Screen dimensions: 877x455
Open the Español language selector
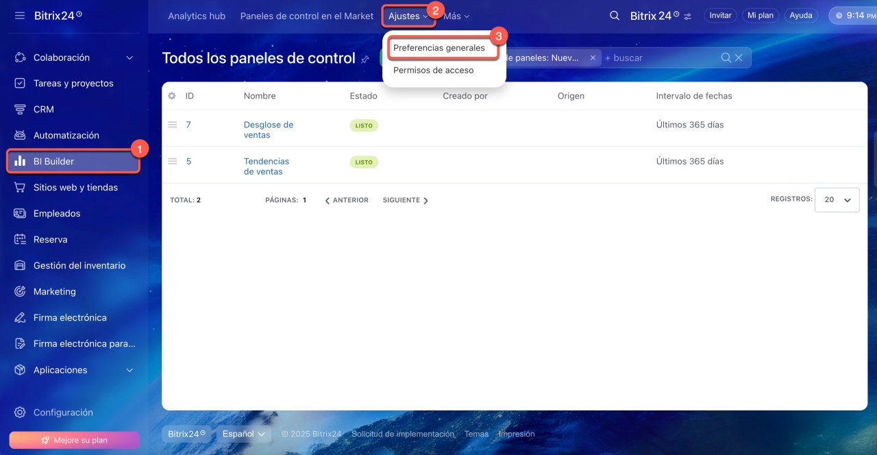(x=243, y=434)
